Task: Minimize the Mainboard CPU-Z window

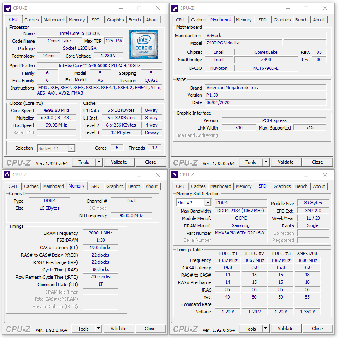Action: click(288, 8)
